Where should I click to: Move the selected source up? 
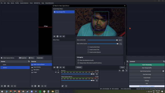pos(42,86)
